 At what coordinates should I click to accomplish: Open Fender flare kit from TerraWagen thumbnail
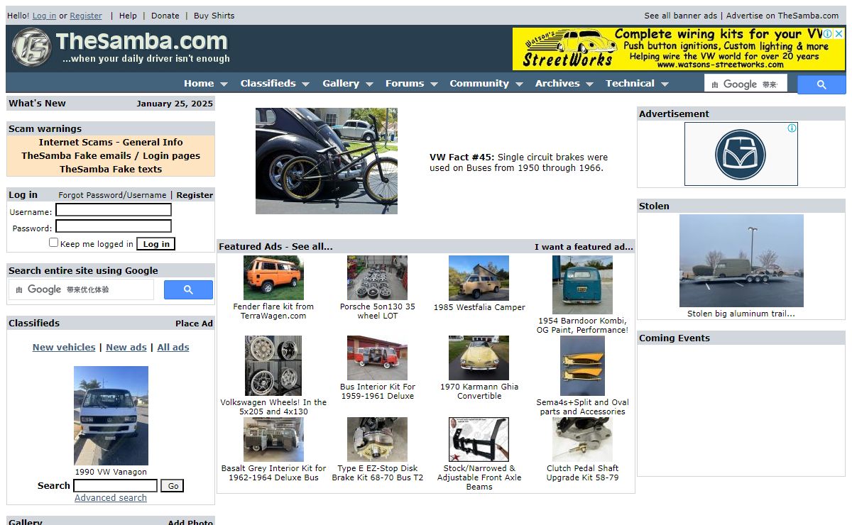273,277
